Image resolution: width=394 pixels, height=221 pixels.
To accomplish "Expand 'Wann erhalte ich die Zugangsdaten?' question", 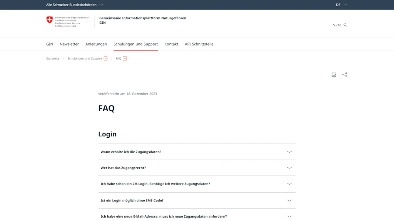I will (197, 152).
